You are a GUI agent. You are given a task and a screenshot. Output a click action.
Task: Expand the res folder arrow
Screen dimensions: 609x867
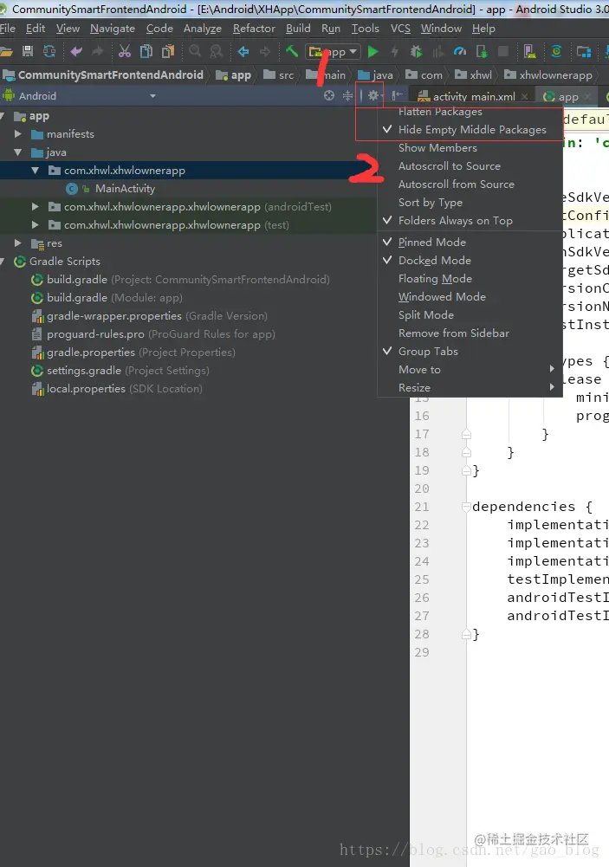tap(18, 243)
